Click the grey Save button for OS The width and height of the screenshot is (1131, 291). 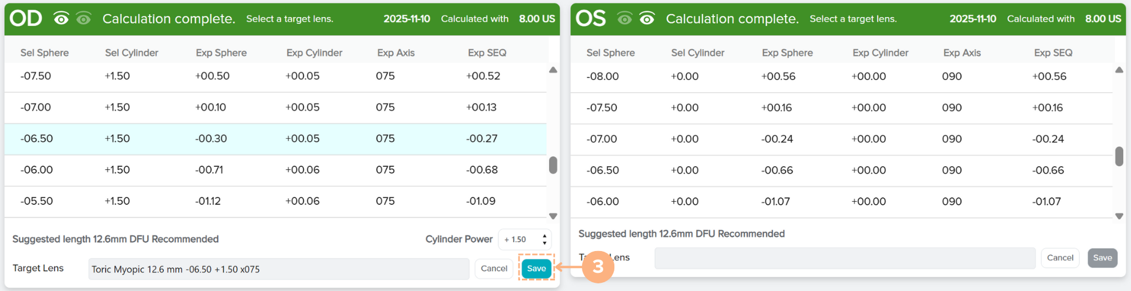coord(1102,258)
